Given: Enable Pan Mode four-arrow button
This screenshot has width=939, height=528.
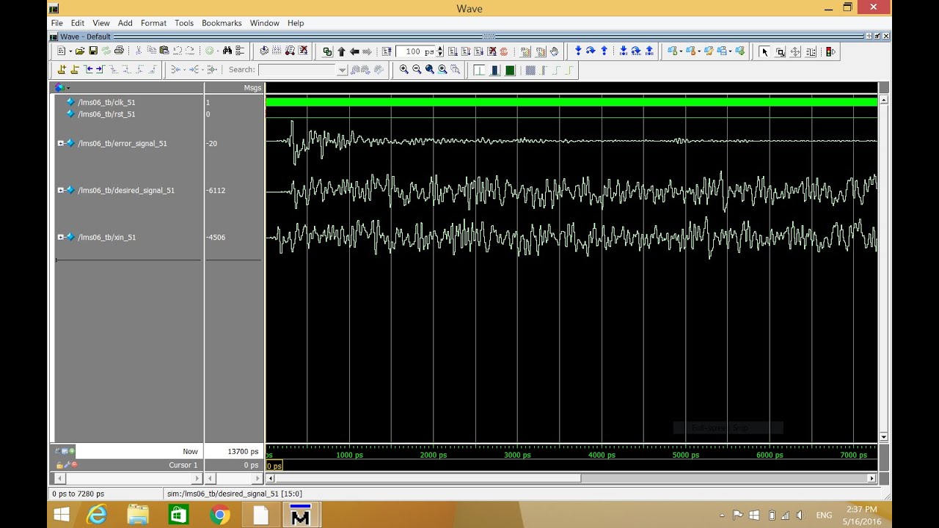Looking at the screenshot, I should (795, 51).
